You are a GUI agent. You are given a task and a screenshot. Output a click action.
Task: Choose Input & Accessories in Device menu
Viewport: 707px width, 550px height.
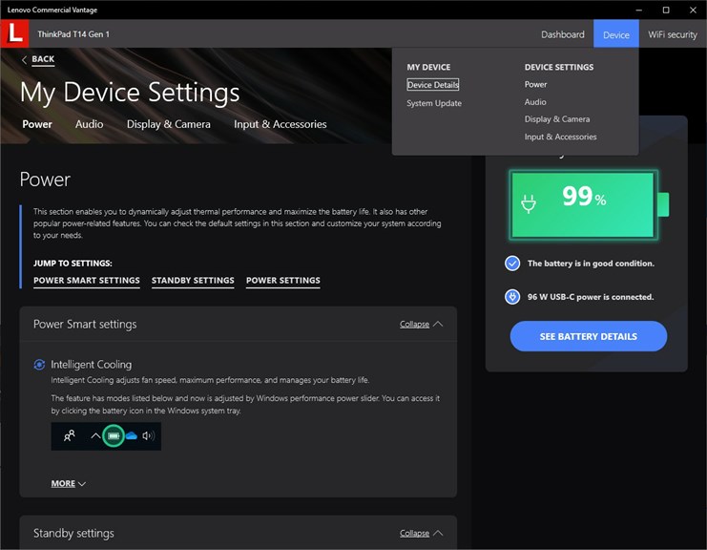[x=560, y=137]
